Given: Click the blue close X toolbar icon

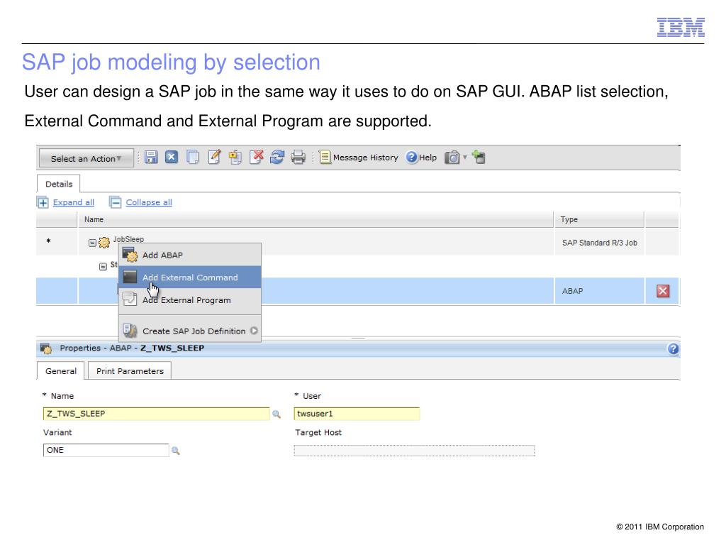Looking at the screenshot, I should [x=172, y=158].
